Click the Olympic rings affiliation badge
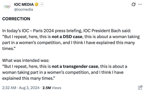Screen dimensions: 146x92 click(42, 4)
